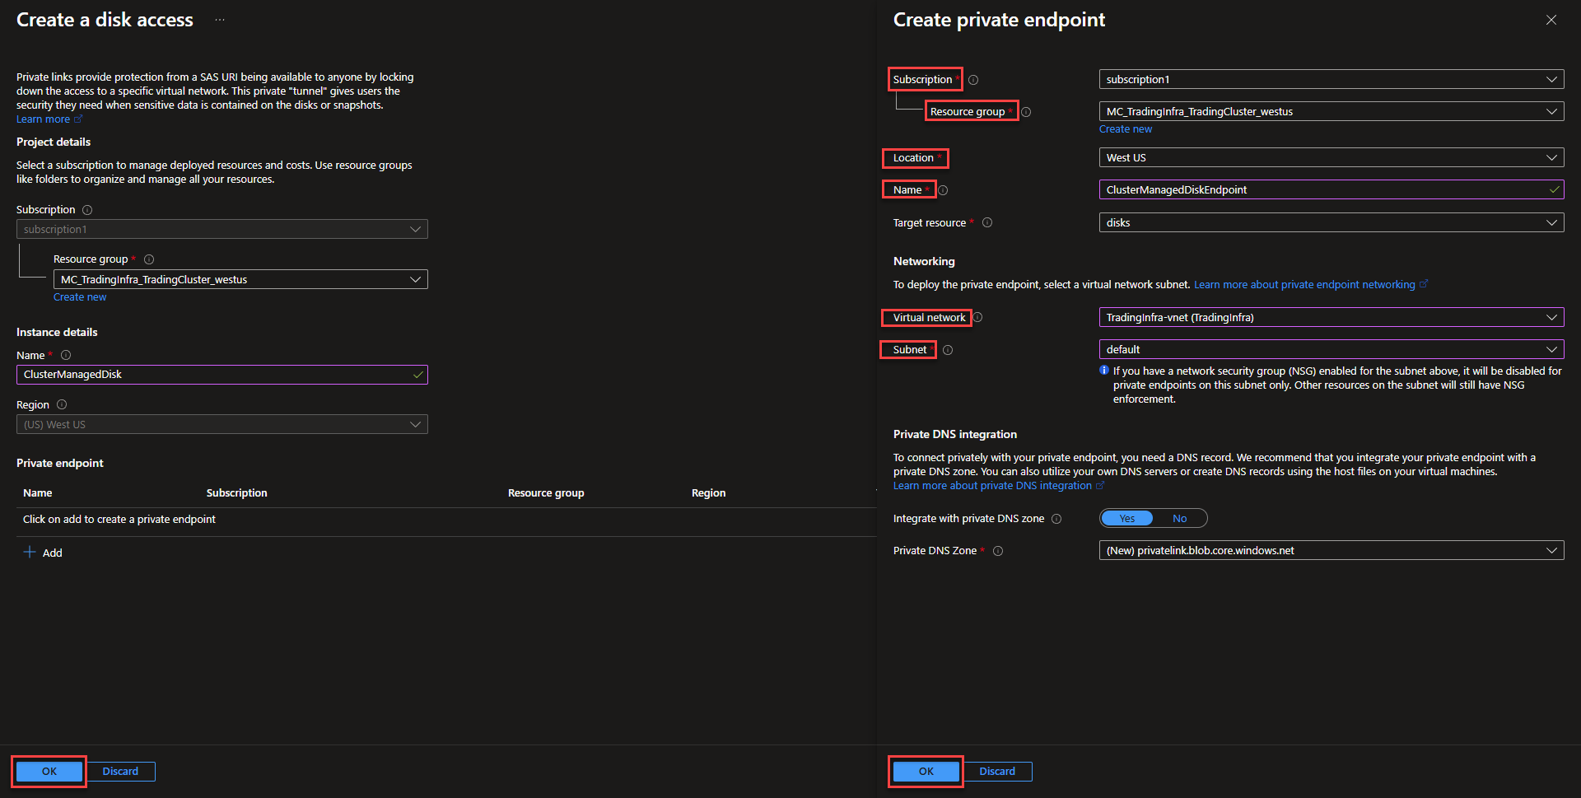This screenshot has width=1581, height=798.
Task: Click Create new under endpoint resource group
Action: pos(1125,129)
